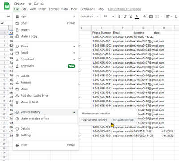179x161 pixels.
Task: Click the vertical align icon
Action: [x=176, y=17]
